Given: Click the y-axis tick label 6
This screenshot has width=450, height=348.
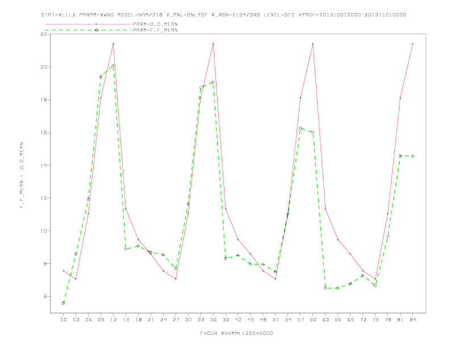Looking at the screenshot, I should [45, 296].
